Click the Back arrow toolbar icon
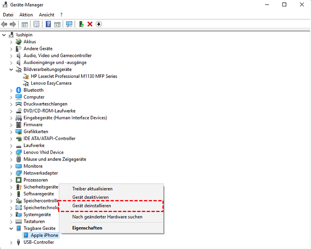This screenshot has width=311, height=249. (4, 24)
